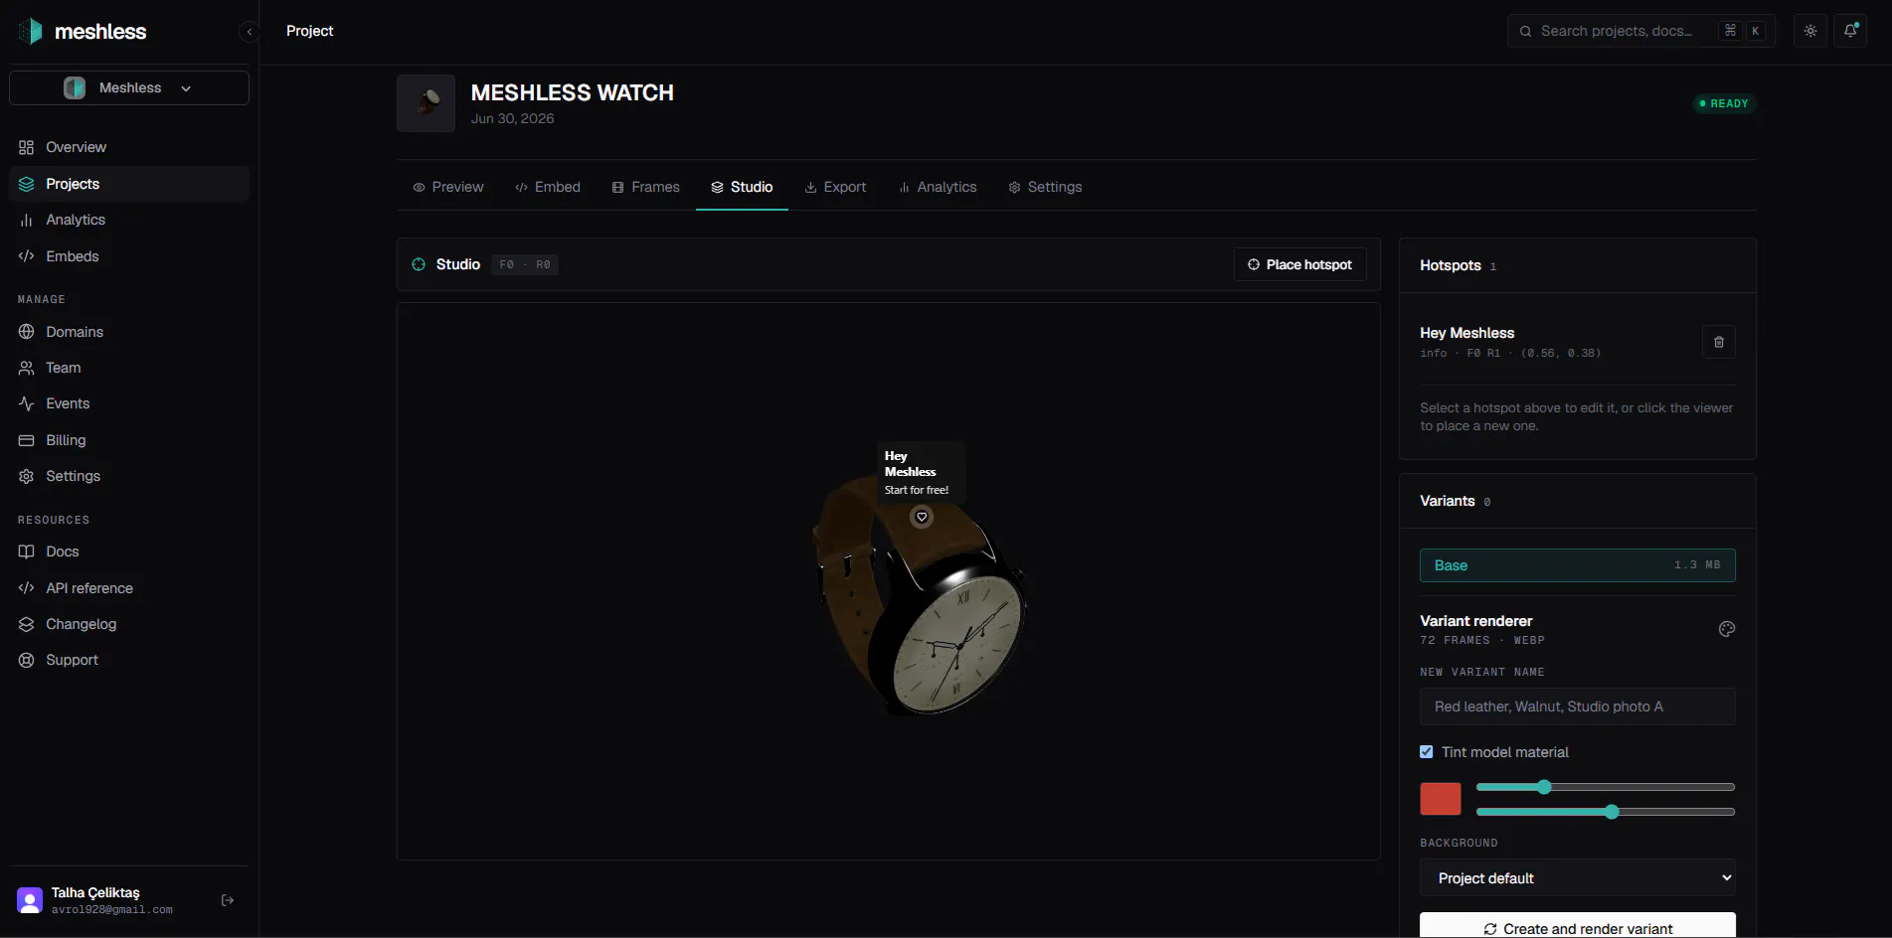Open the project Analytics tab
The height and width of the screenshot is (938, 1892).
coord(938,187)
